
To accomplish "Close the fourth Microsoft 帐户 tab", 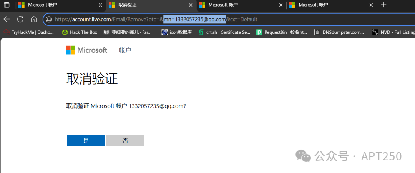I will click(371, 5).
